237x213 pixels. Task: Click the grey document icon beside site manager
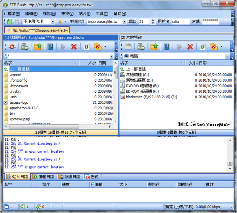[x=17, y=21]
